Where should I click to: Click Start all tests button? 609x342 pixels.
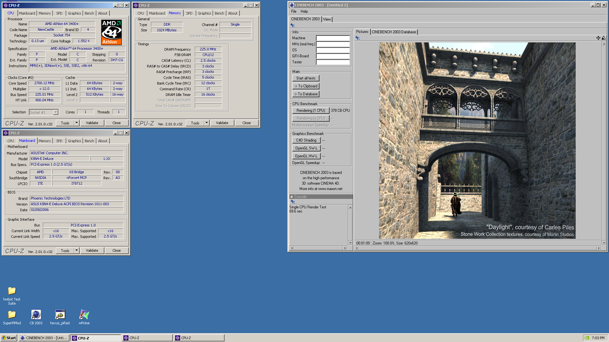click(306, 78)
